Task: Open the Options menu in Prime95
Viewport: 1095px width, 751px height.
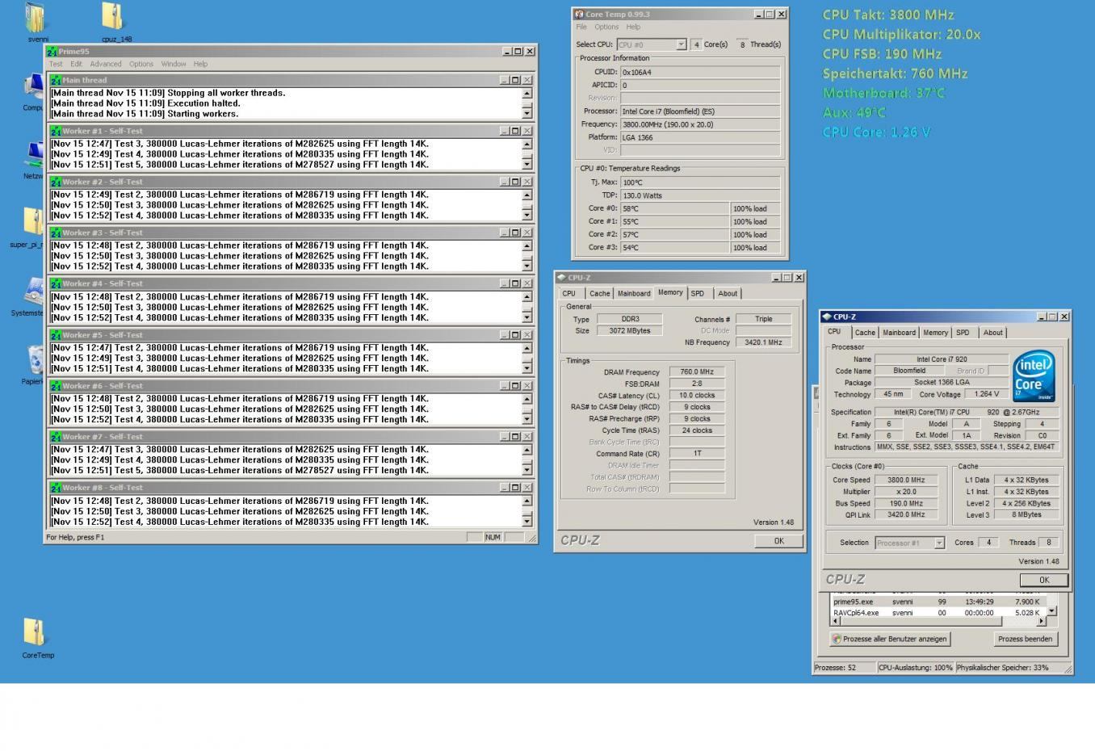Action: click(141, 64)
